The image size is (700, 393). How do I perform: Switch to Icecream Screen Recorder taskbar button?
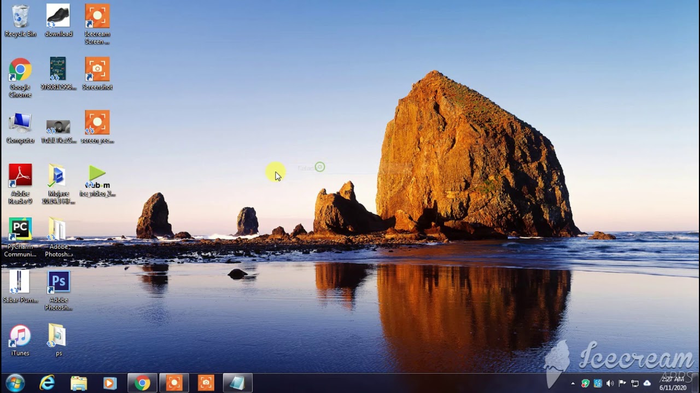(174, 383)
